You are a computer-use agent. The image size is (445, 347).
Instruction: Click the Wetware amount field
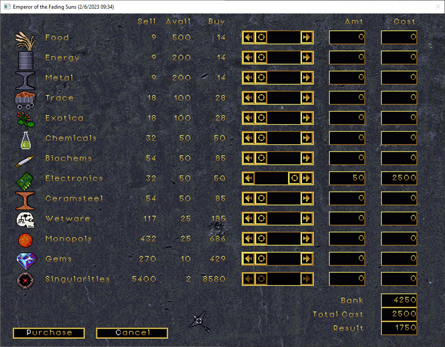click(347, 218)
